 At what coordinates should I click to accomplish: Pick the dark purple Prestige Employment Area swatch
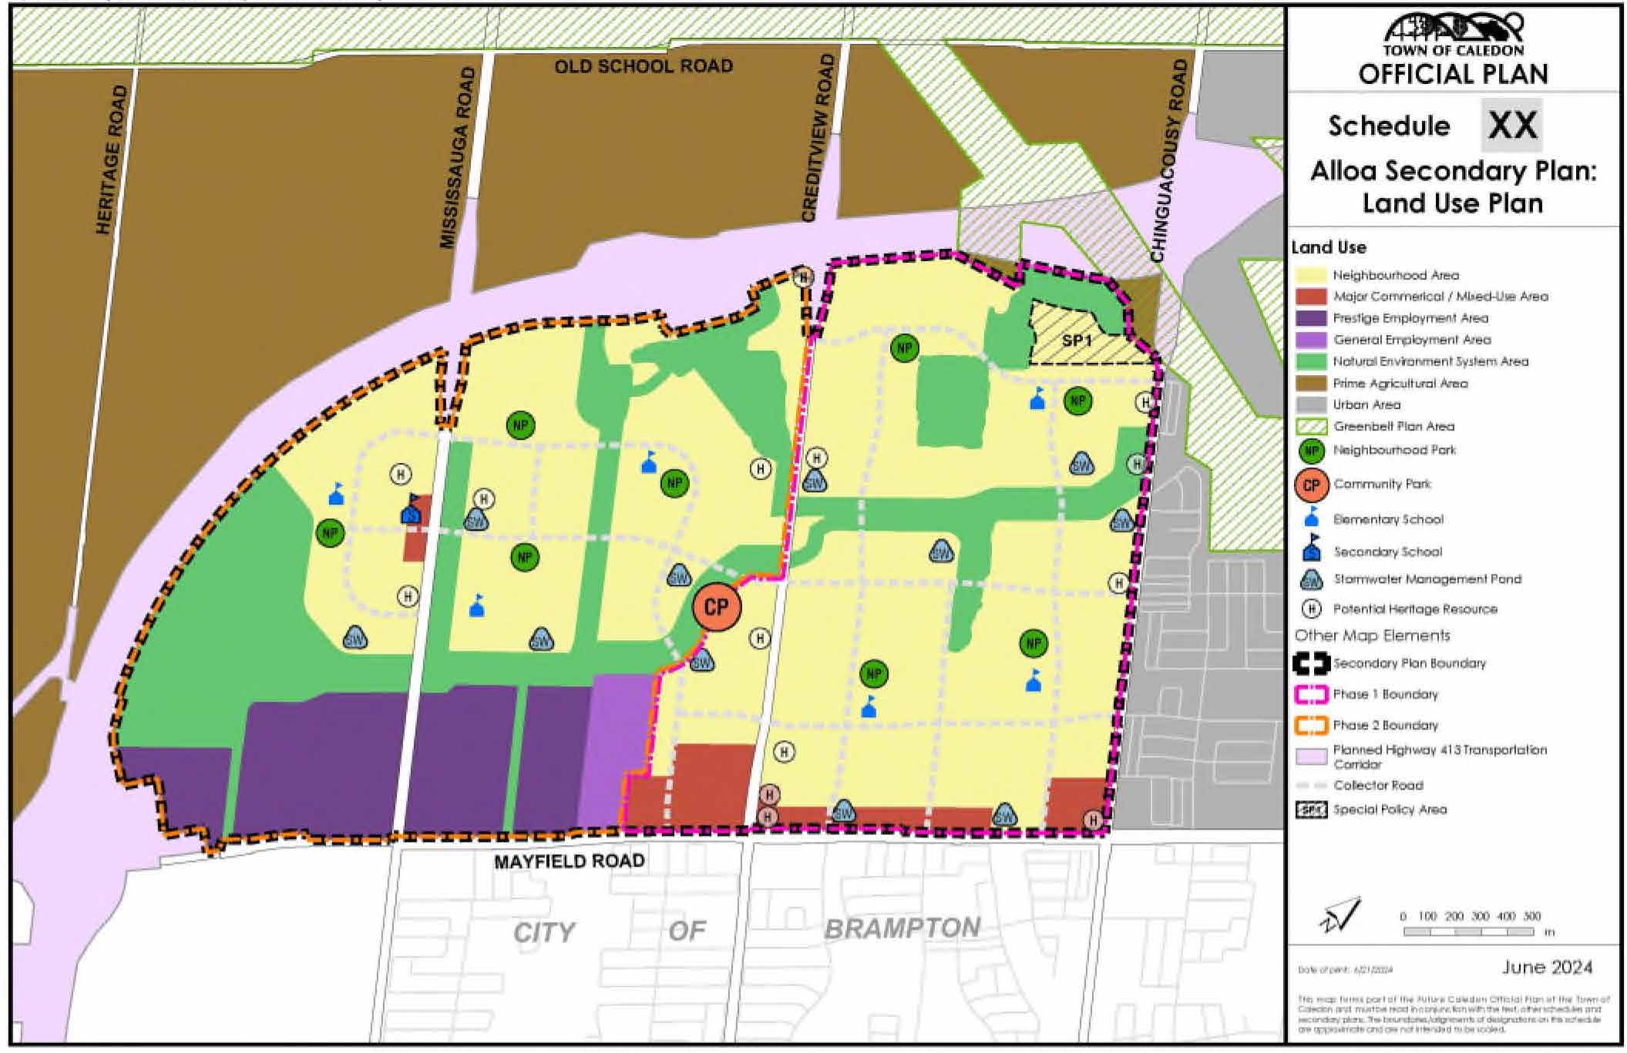tap(1310, 318)
